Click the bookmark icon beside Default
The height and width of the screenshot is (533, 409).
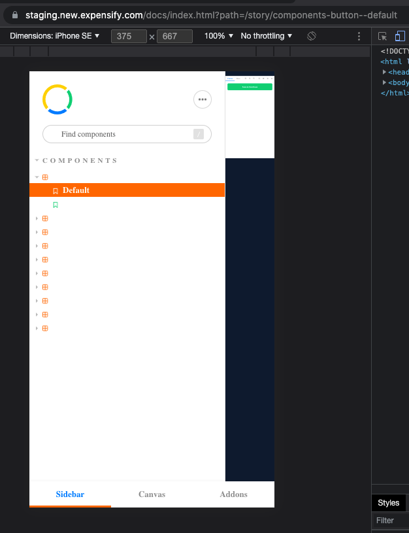pos(56,191)
